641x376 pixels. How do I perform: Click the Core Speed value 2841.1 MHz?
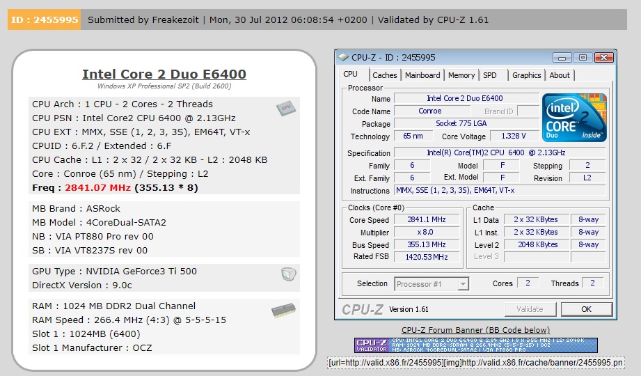tap(427, 220)
